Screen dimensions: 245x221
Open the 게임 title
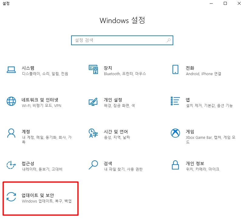coord(190,132)
